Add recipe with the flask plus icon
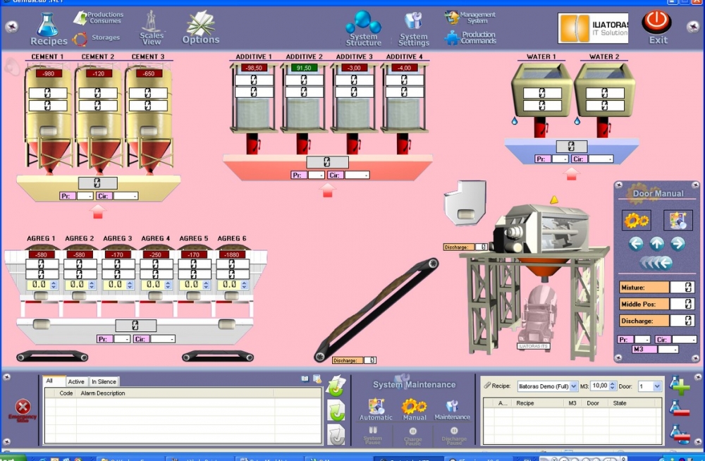705x461 pixels. click(679, 386)
